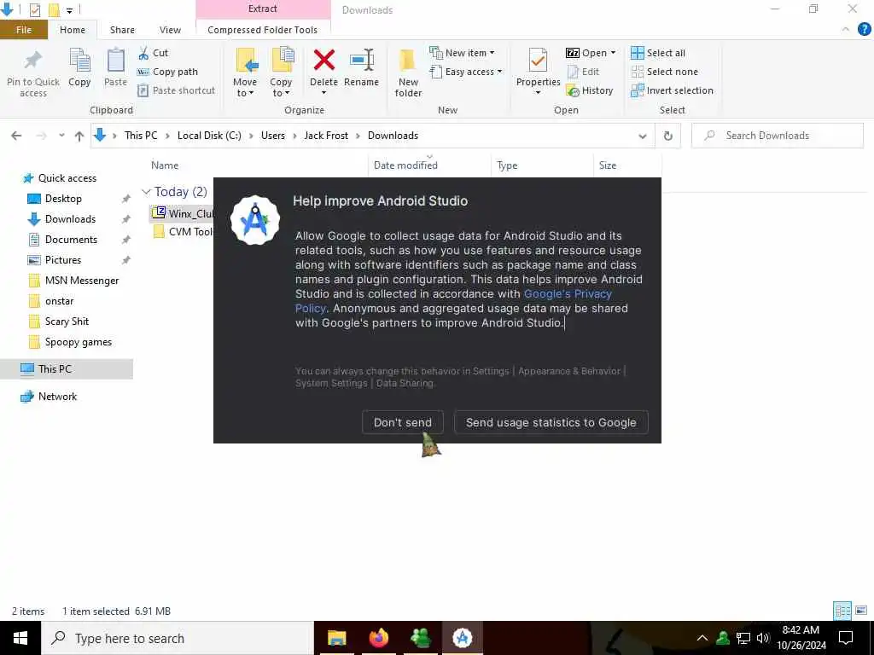Switch to the View ribbon tab

170,30
